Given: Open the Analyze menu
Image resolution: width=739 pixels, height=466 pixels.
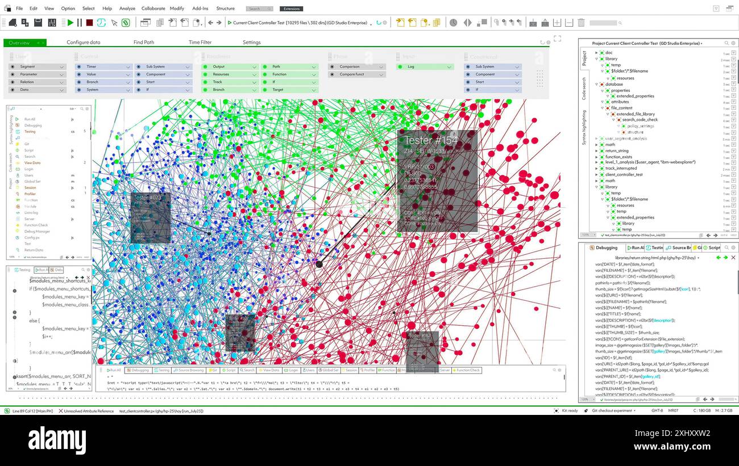Looking at the screenshot, I should pyautogui.click(x=127, y=9).
